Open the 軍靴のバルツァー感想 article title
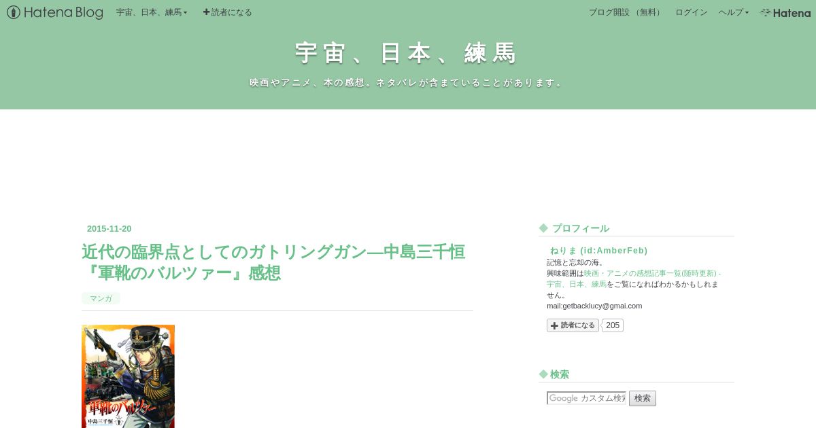The width and height of the screenshot is (816, 428). click(x=273, y=262)
